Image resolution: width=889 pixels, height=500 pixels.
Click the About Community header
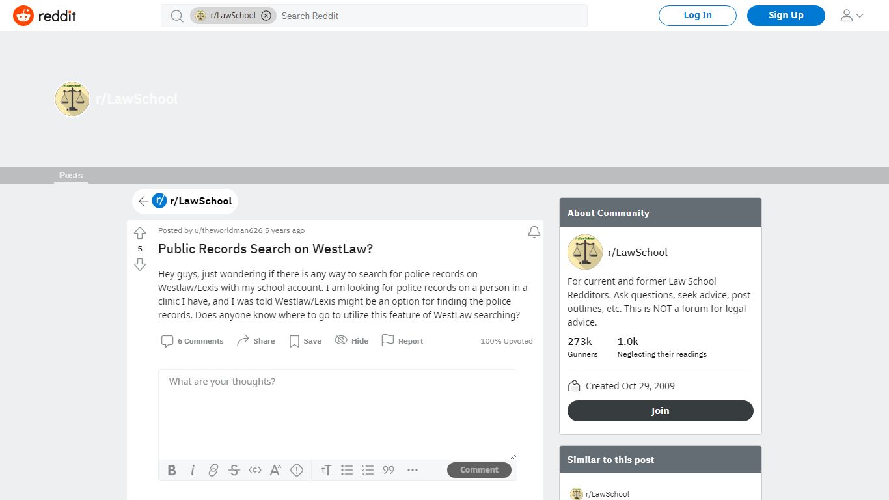661,212
